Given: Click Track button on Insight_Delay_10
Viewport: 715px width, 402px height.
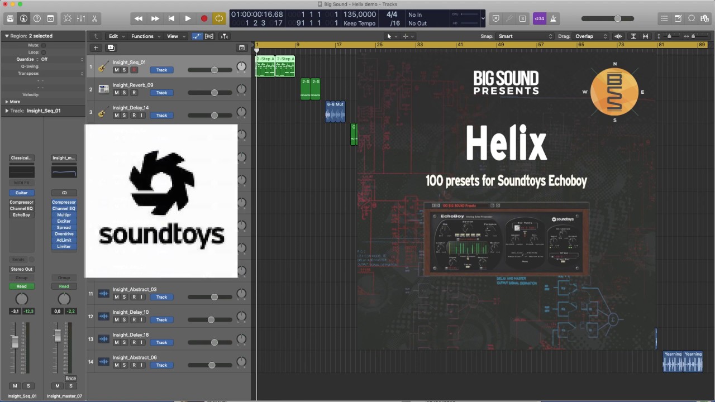Looking at the screenshot, I should click(161, 320).
